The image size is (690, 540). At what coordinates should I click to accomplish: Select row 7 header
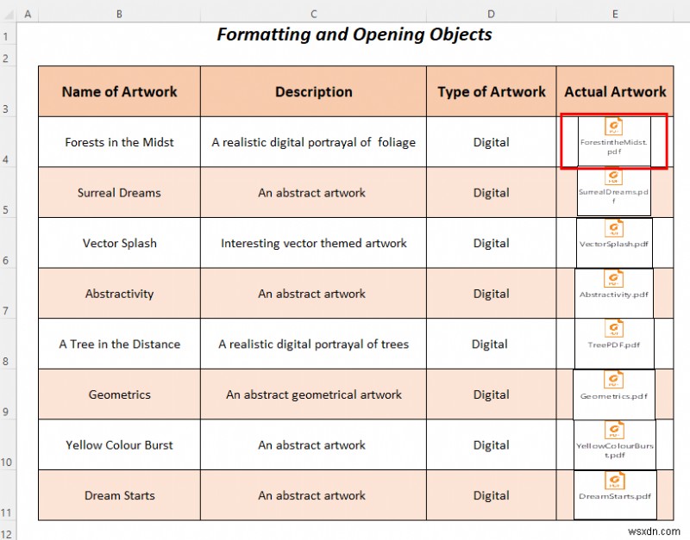coord(6,293)
